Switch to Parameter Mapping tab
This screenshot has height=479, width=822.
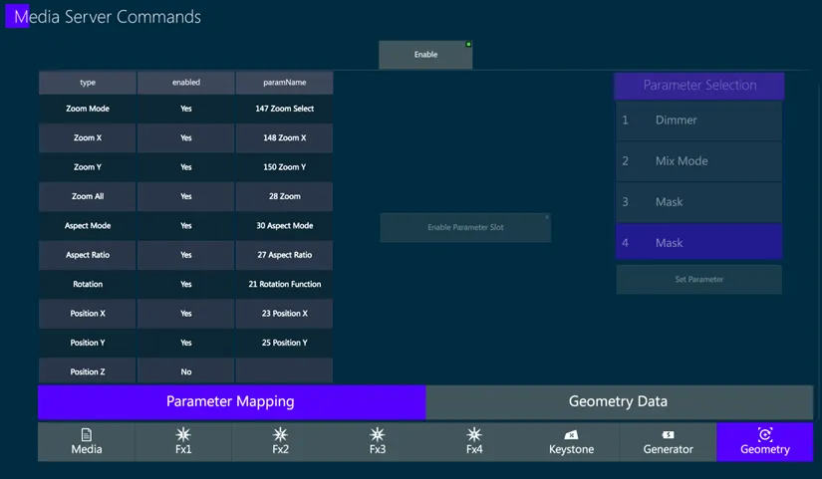[x=232, y=402]
